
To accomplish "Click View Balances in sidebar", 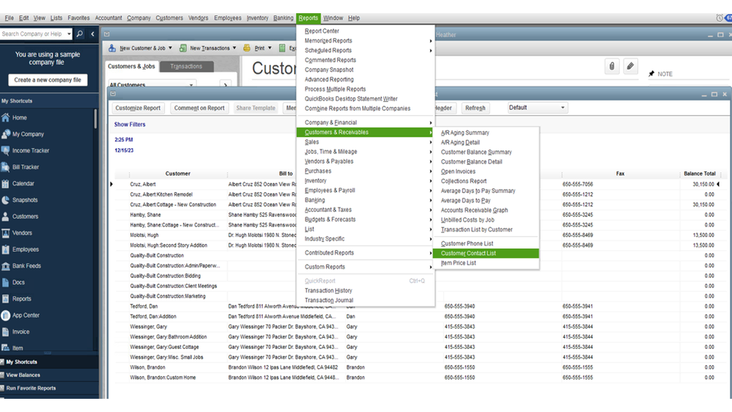I will 23,375.
